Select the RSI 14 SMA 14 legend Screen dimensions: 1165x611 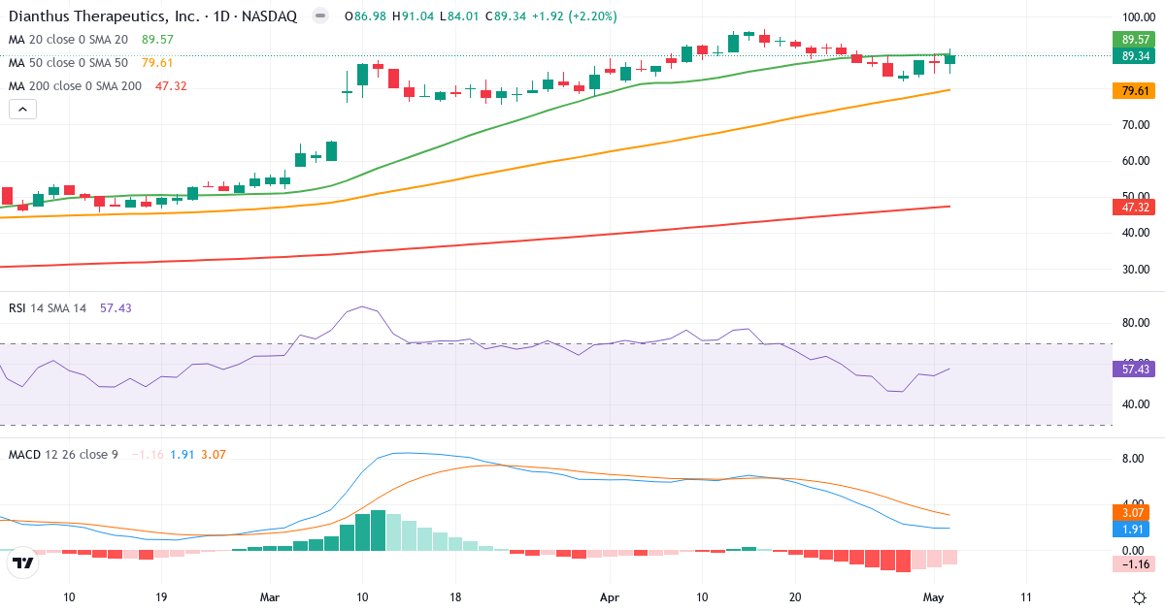[x=48, y=307]
